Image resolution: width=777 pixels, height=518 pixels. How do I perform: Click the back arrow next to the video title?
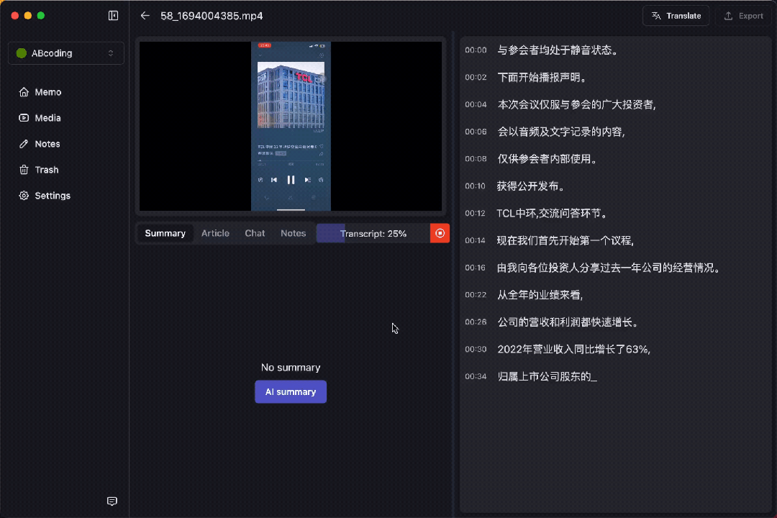(x=144, y=15)
